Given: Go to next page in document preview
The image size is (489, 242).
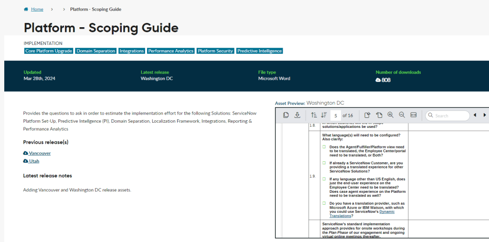Looking at the screenshot, I should 324,115.
